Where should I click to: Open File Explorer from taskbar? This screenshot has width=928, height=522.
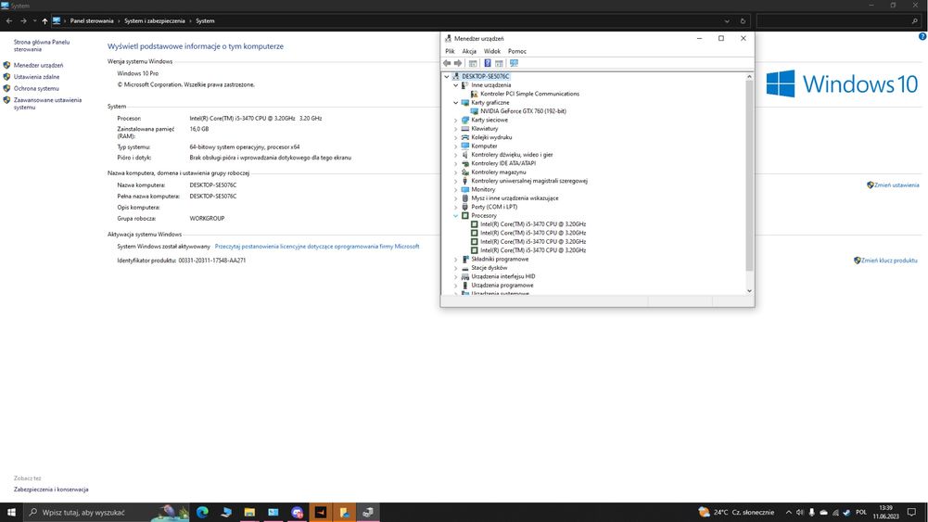(x=249, y=512)
